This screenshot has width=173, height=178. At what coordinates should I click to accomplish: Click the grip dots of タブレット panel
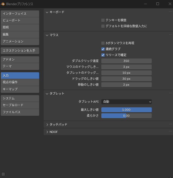click(170, 93)
